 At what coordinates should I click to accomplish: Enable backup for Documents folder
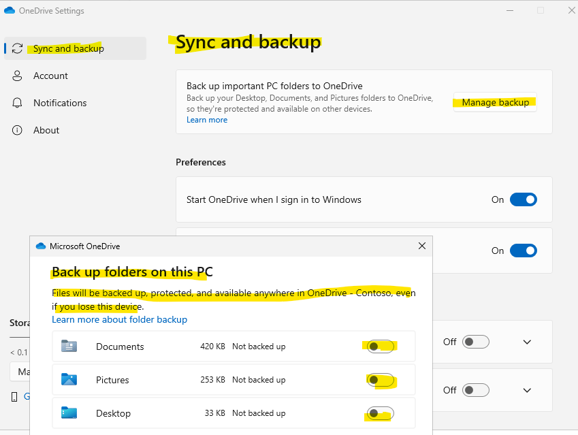tap(380, 347)
